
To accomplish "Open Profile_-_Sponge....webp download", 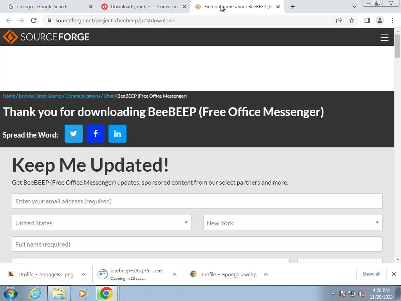I will coord(224,274).
